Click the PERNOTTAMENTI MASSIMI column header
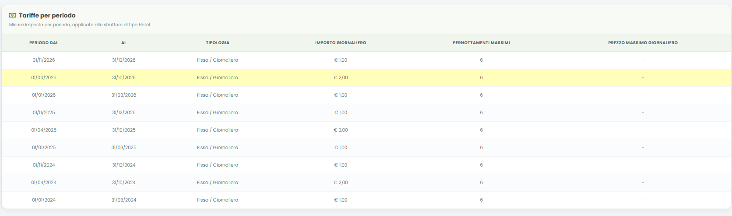Viewport: 732px width, 216px height. (x=481, y=43)
